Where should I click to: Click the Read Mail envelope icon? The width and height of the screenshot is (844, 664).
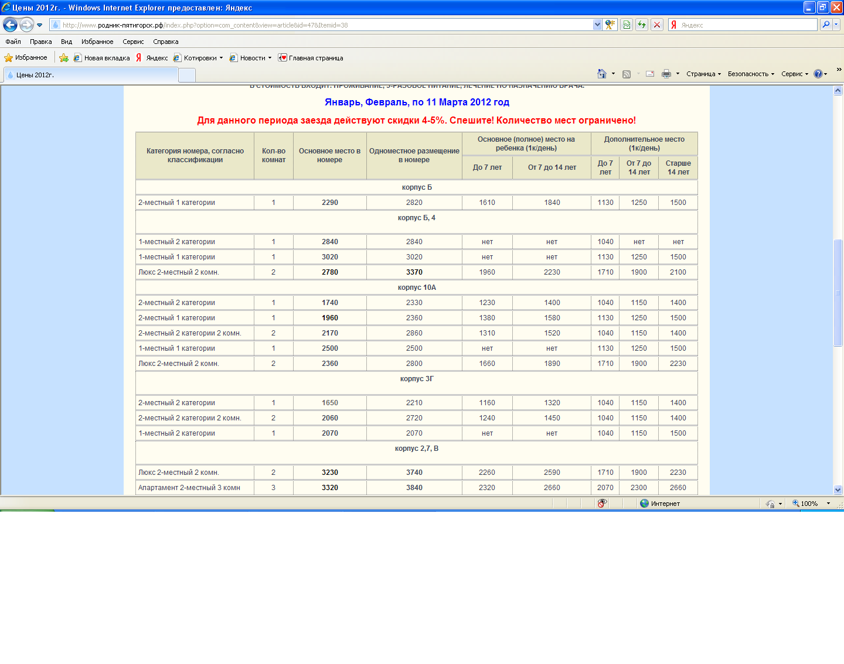pyautogui.click(x=650, y=74)
